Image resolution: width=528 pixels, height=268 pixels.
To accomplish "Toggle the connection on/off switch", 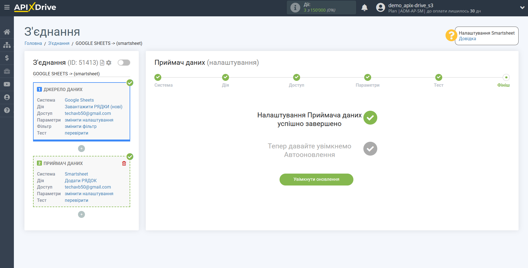I will point(124,63).
